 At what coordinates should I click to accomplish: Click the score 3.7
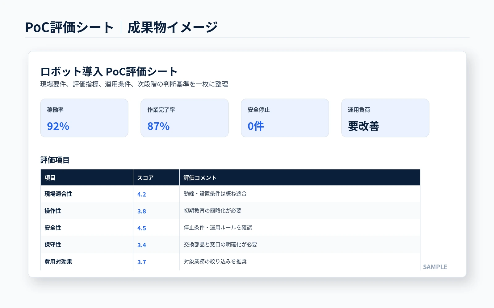click(142, 262)
